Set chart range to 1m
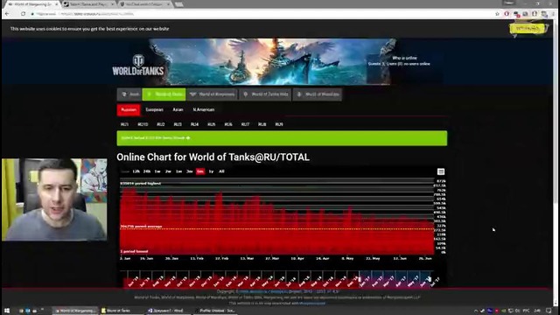The width and height of the screenshot is (560, 315). coord(178,171)
